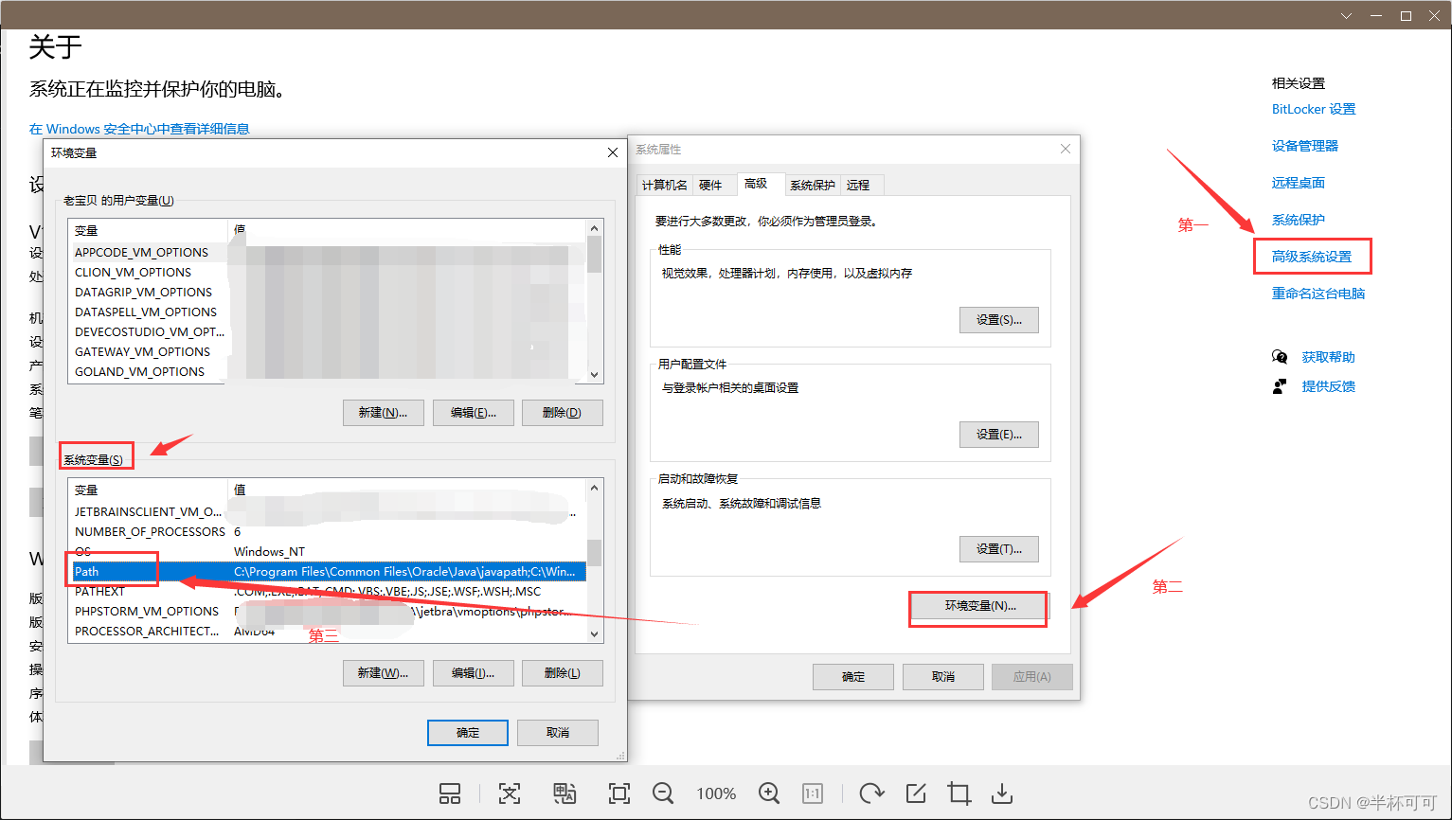Click the 提供反馈 feedback icon
1452x820 pixels.
point(1280,385)
